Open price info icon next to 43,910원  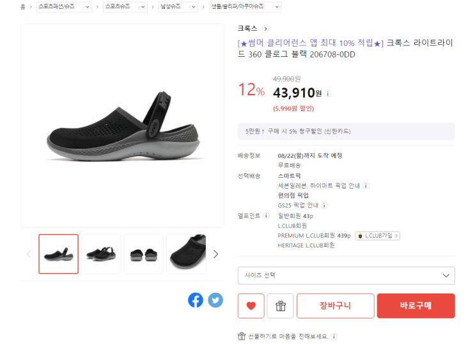click(x=328, y=93)
